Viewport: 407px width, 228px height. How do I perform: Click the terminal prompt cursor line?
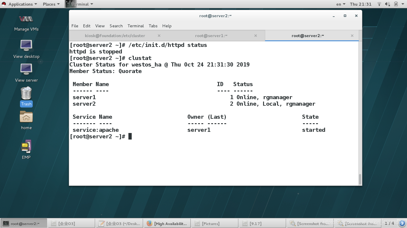click(101, 137)
